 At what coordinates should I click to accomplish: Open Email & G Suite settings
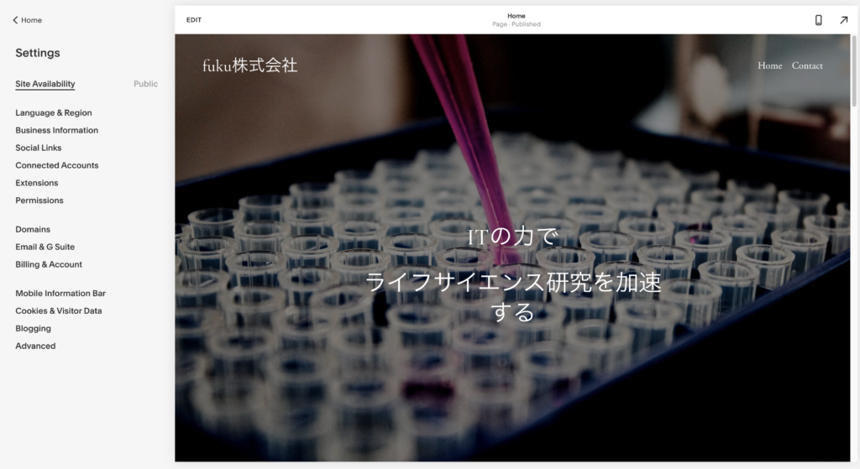(45, 248)
